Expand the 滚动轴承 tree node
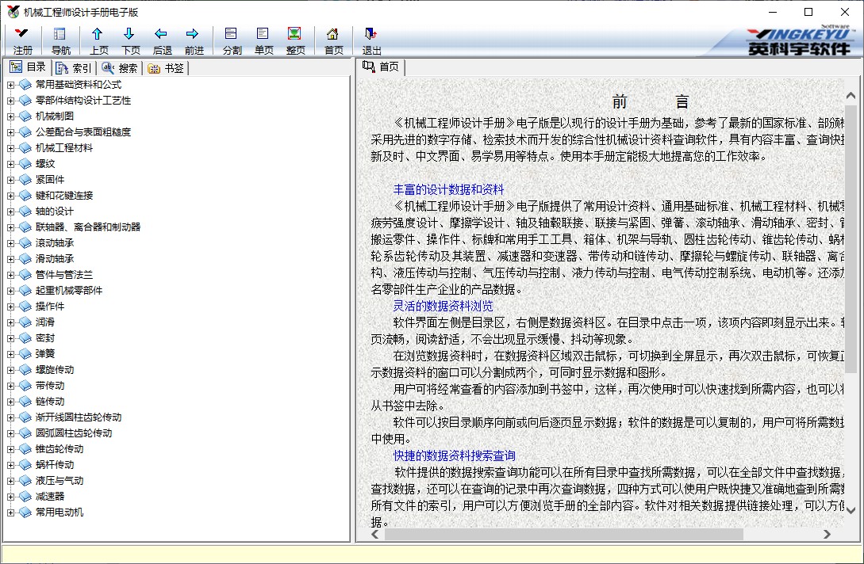This screenshot has width=864, height=564. (10, 243)
